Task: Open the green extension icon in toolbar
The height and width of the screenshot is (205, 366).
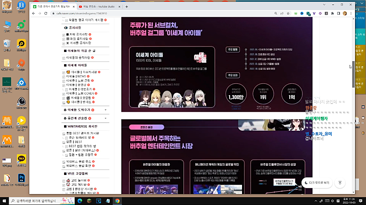Action: click(x=296, y=14)
